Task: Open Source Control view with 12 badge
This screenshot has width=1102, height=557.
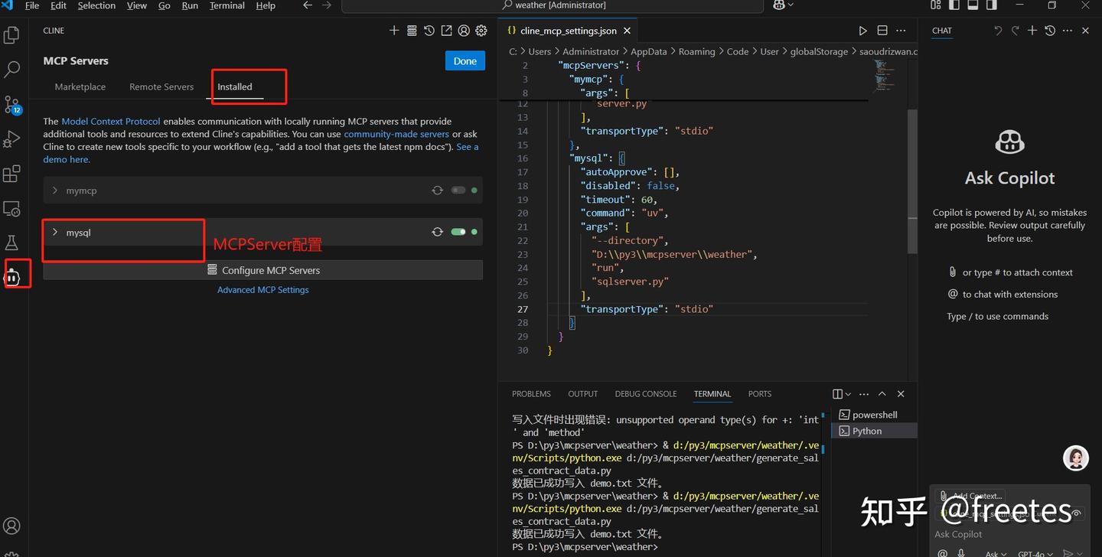Action: point(11,104)
